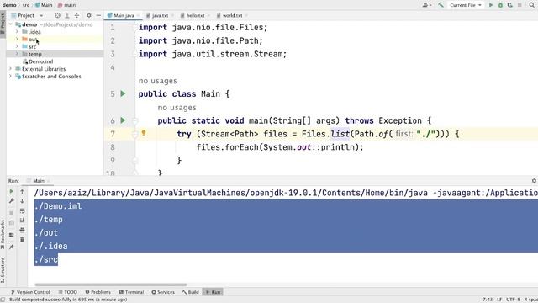Pin the Run tab with pin icon
This screenshot has height=303, width=538.
click(x=11, y=247)
